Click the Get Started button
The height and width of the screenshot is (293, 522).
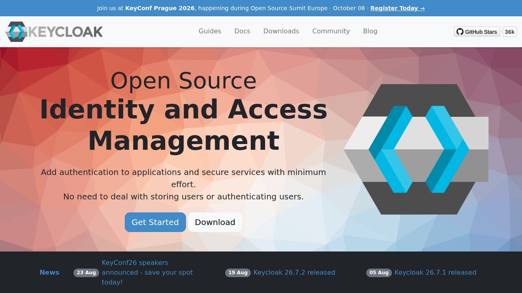(x=155, y=222)
